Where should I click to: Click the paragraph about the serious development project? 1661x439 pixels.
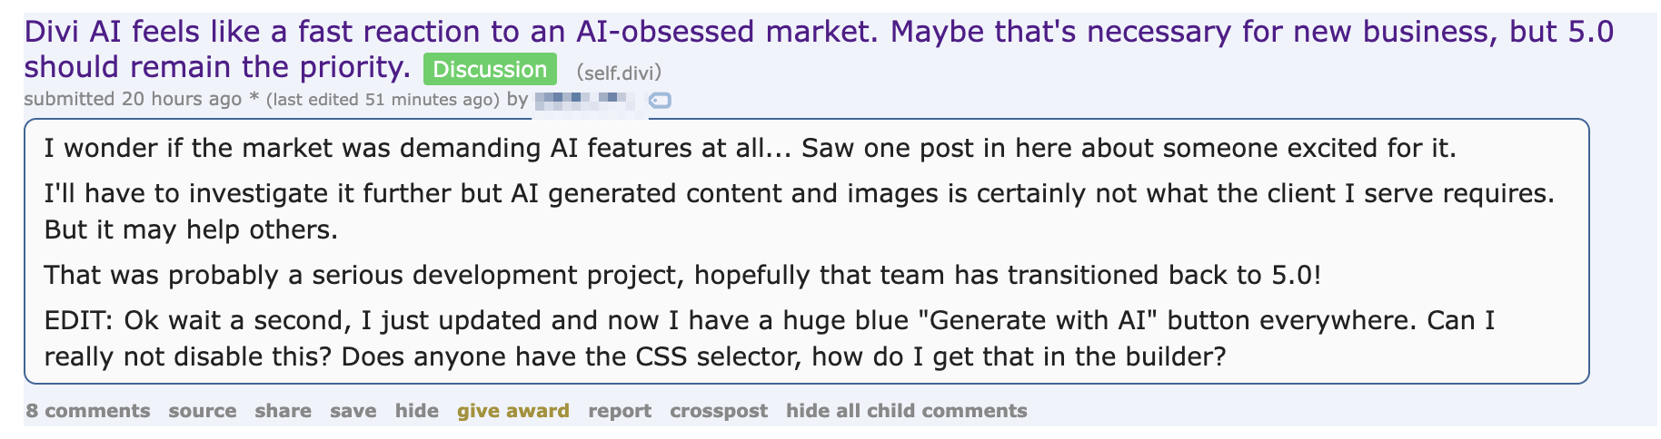tap(682, 275)
